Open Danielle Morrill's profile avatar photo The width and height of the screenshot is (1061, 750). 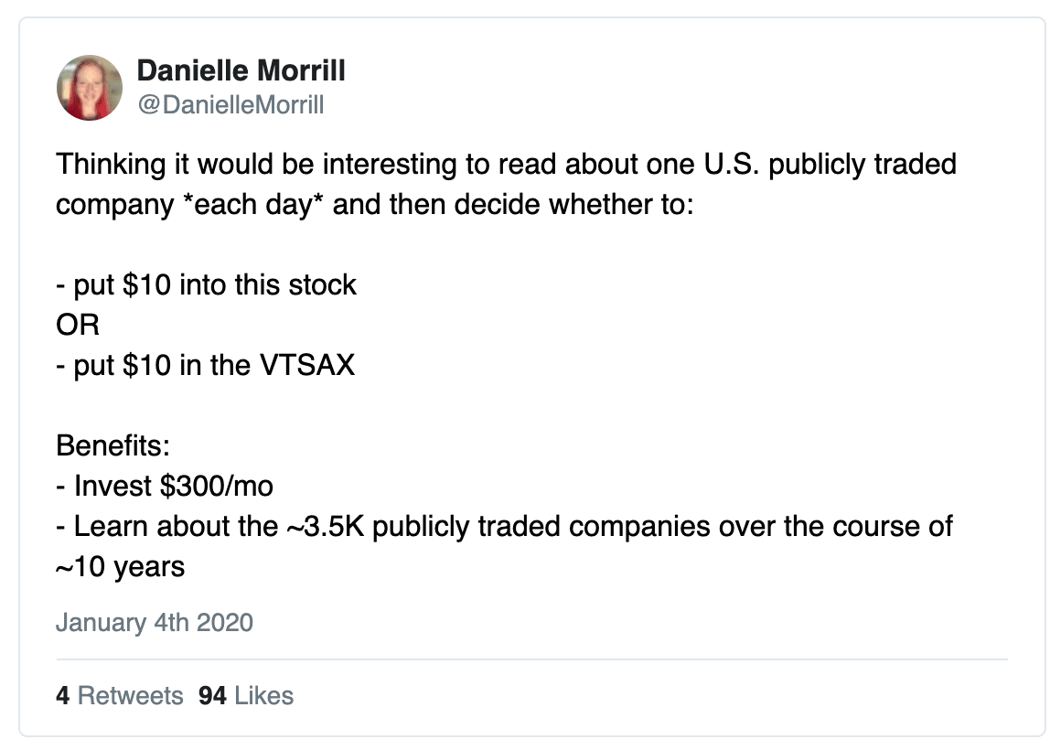click(x=90, y=88)
